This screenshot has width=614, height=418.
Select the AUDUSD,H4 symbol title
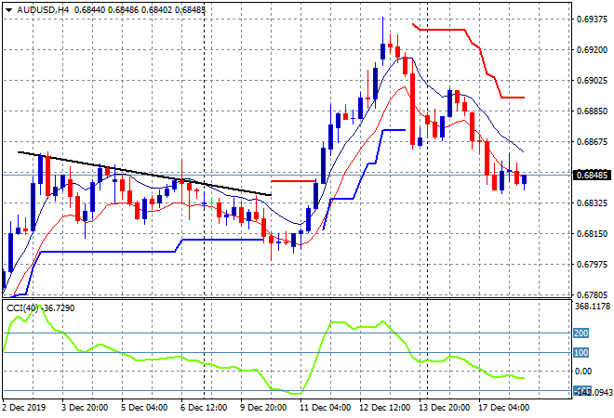43,10
